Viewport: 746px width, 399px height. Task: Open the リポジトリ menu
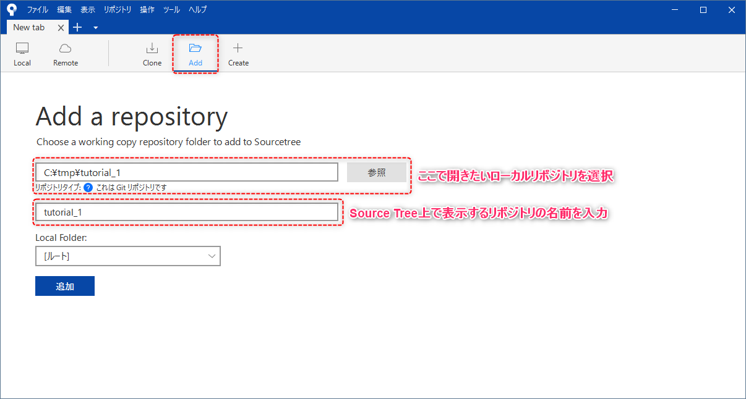[117, 9]
